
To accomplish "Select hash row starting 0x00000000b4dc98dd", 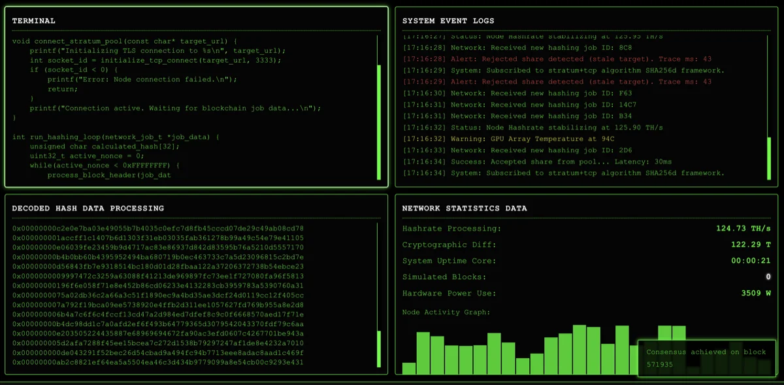I will (158, 324).
